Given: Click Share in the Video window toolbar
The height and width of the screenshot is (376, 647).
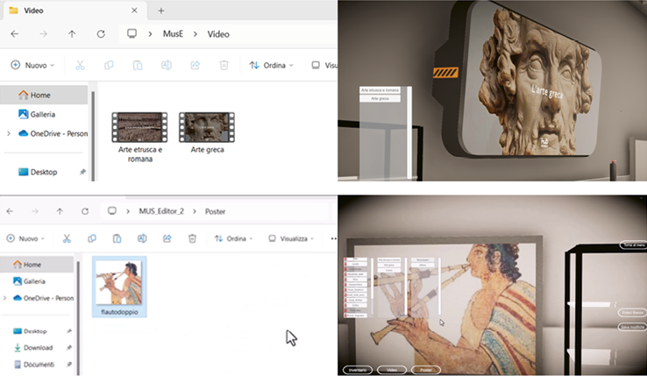Looking at the screenshot, I should click(196, 65).
